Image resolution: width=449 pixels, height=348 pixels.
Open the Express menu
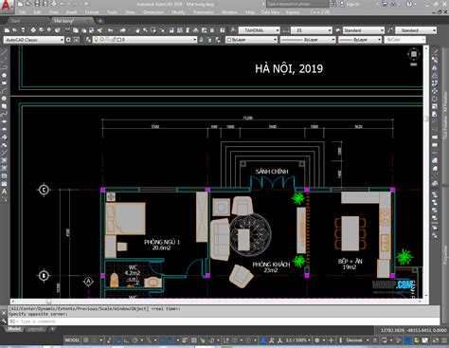tap(293, 12)
